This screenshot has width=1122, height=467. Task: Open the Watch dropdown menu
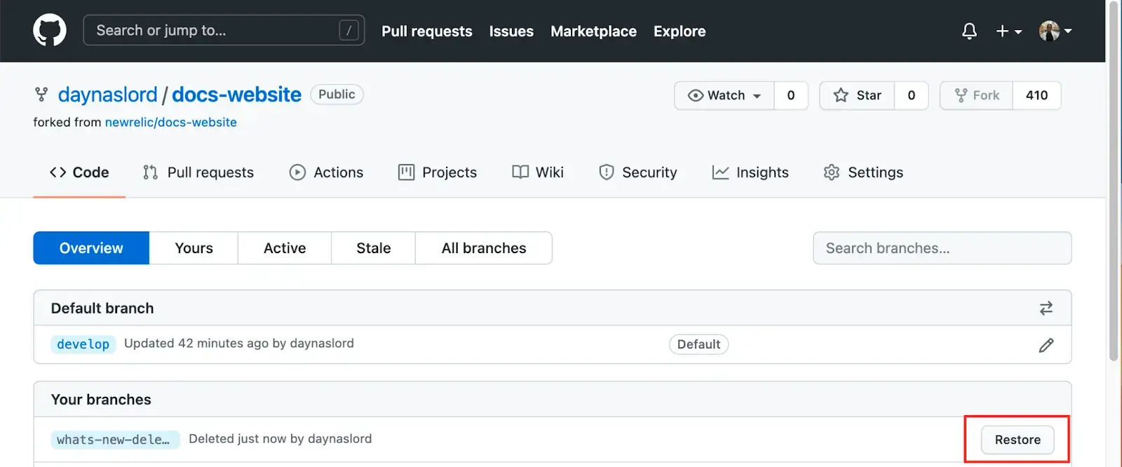click(x=724, y=95)
